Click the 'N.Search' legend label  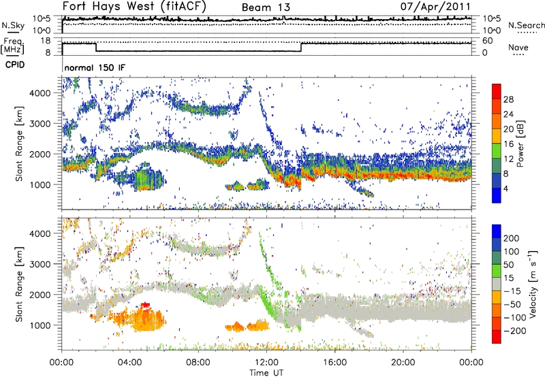click(526, 25)
